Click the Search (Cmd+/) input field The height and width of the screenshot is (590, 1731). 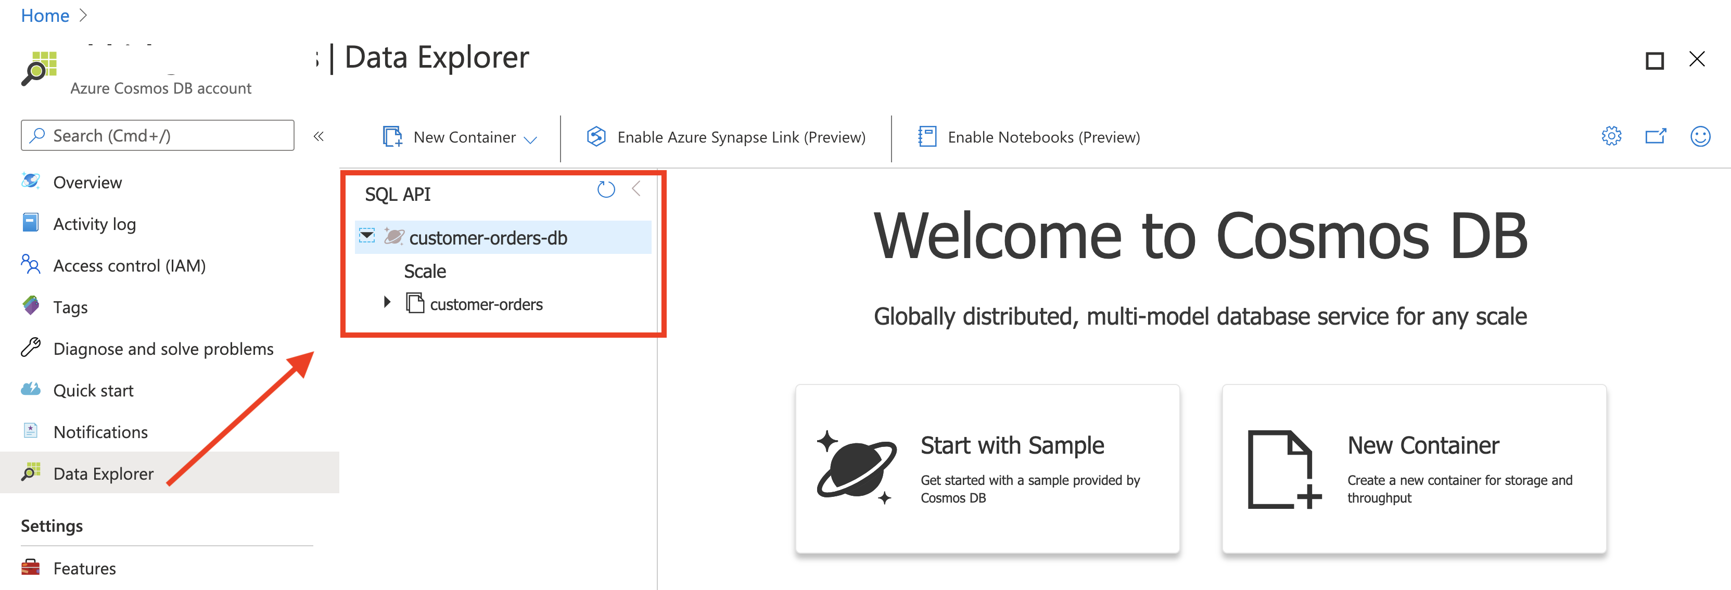158,136
